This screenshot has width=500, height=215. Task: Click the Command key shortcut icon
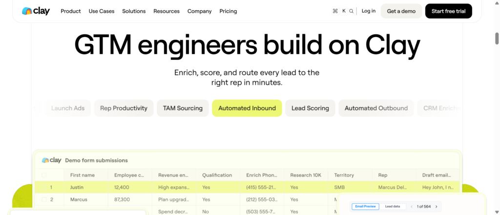point(335,11)
